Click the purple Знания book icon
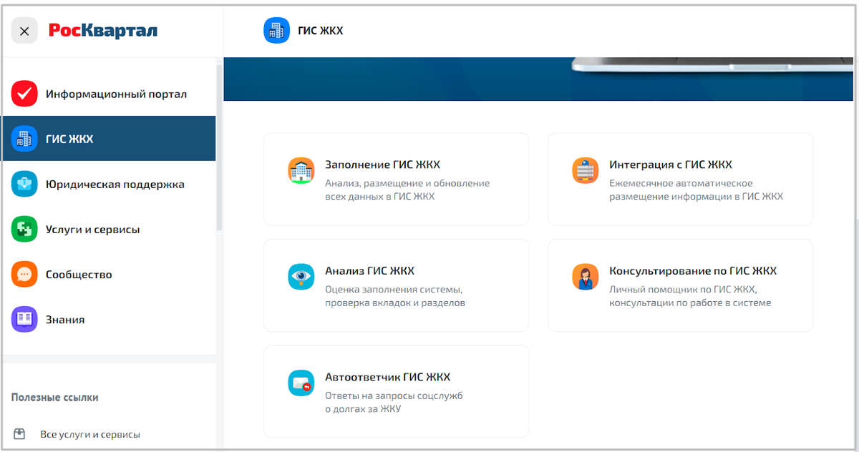This screenshot has width=859, height=452. pos(24,320)
